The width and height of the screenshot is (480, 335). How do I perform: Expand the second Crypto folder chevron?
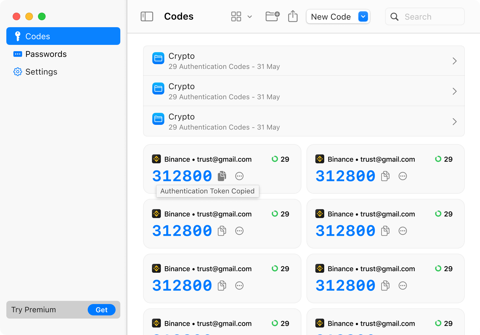(x=455, y=91)
